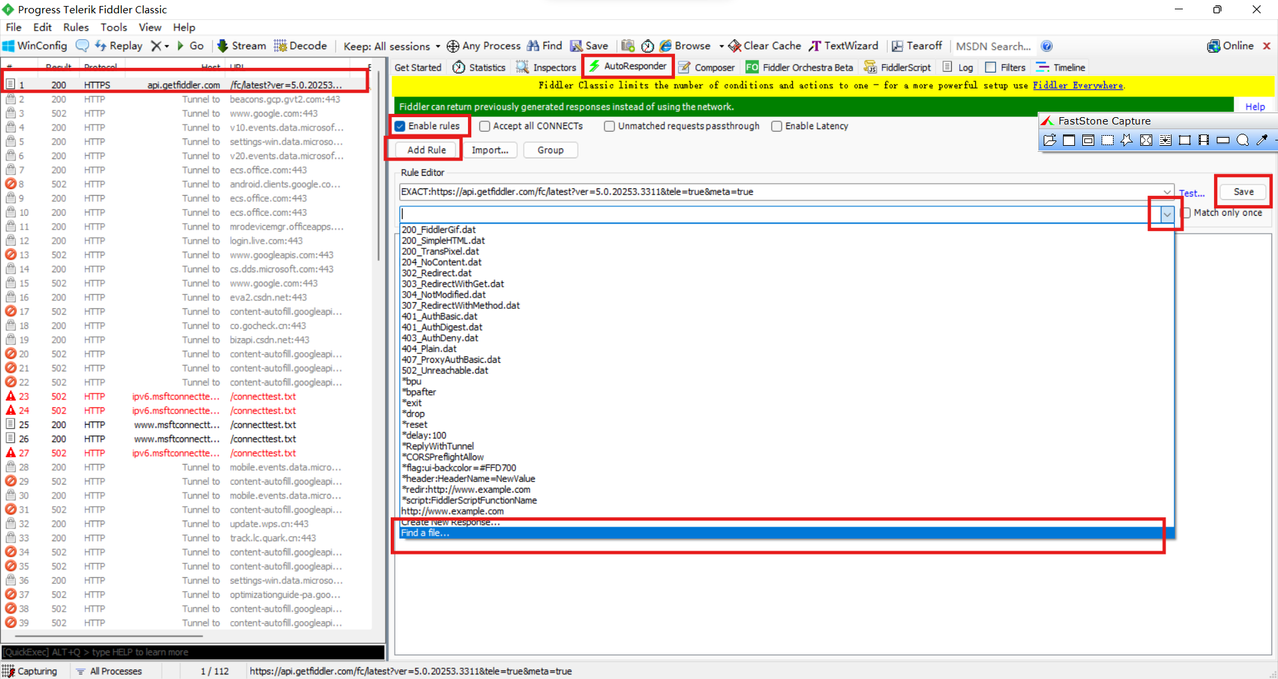The width and height of the screenshot is (1278, 679).
Task: Open the Fiddler Everywhere link
Action: pyautogui.click(x=1078, y=85)
